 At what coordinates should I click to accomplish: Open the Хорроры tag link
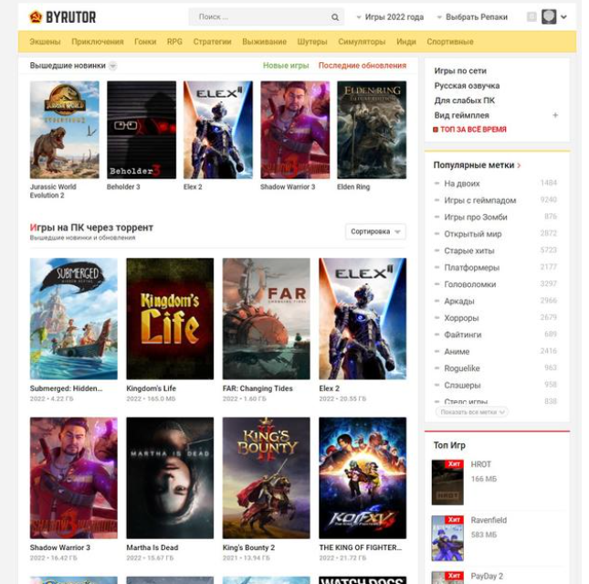[x=461, y=318]
